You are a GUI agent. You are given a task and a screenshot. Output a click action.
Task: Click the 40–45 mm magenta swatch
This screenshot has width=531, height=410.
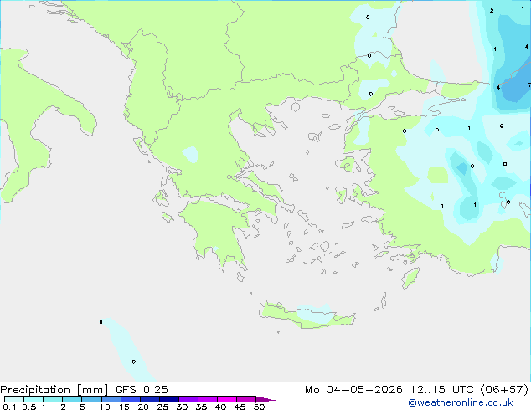click(x=227, y=399)
